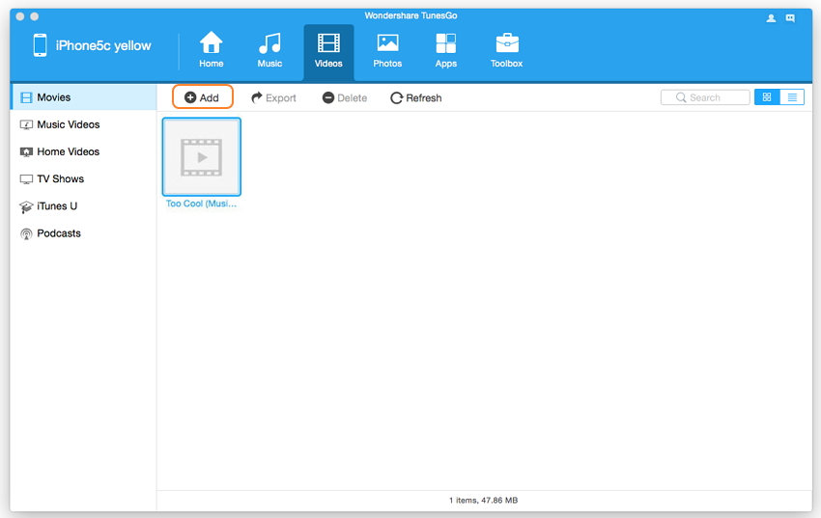Open Music Videos category
This screenshot has width=821, height=518.
(x=68, y=124)
